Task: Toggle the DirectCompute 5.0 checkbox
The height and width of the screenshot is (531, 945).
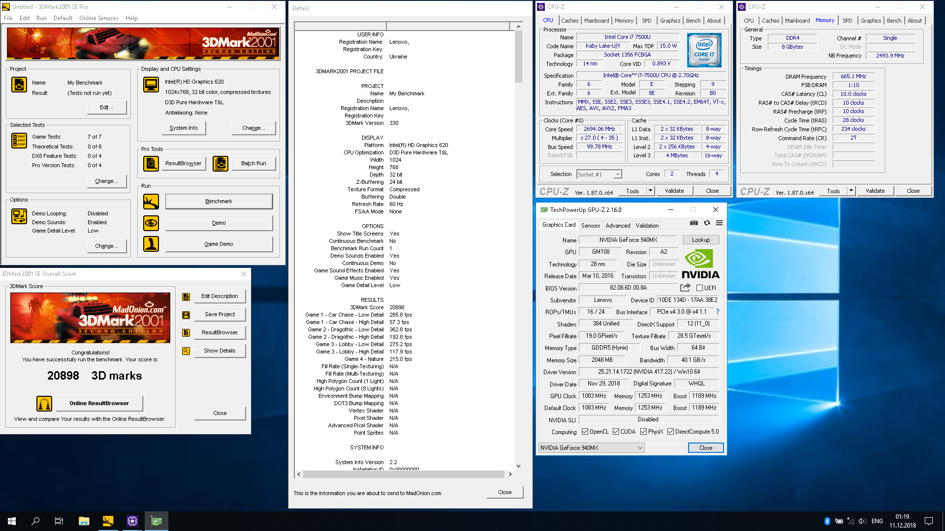Action: (x=670, y=432)
